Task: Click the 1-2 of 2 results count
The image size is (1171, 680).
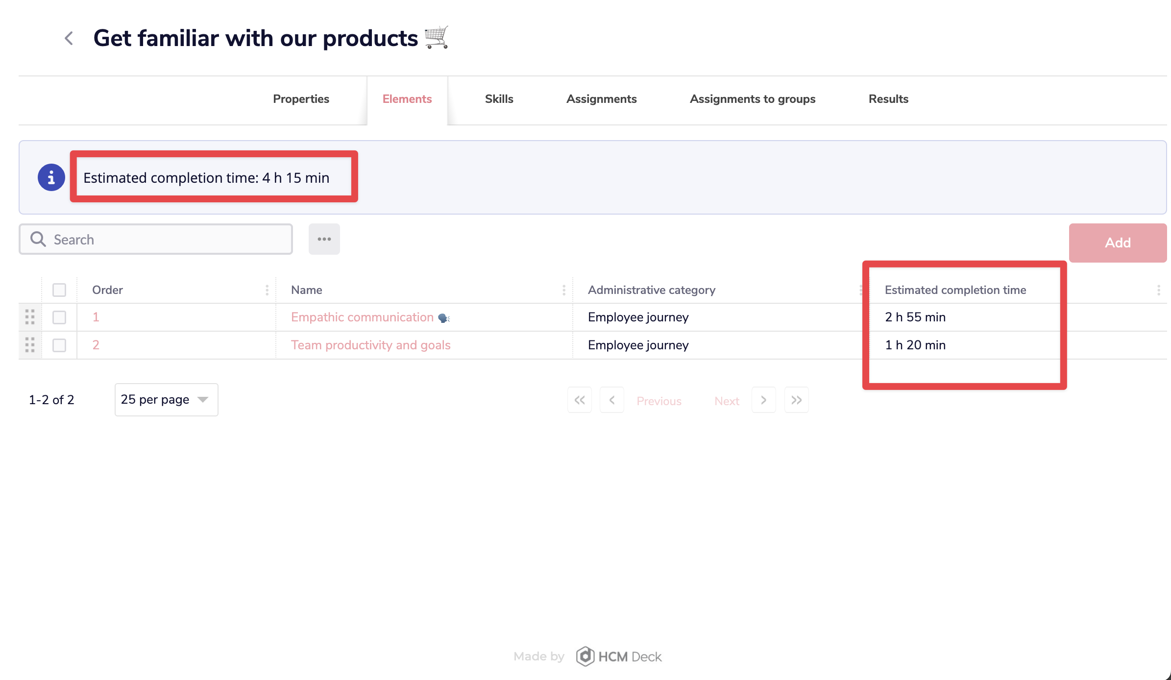Action: (x=51, y=400)
